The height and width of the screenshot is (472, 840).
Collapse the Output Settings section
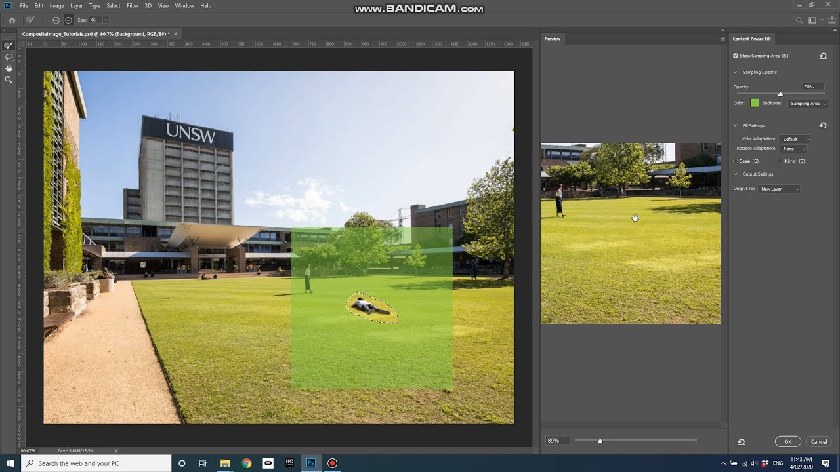tap(736, 174)
